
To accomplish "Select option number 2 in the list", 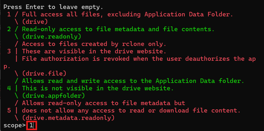I will [x=9, y=29].
